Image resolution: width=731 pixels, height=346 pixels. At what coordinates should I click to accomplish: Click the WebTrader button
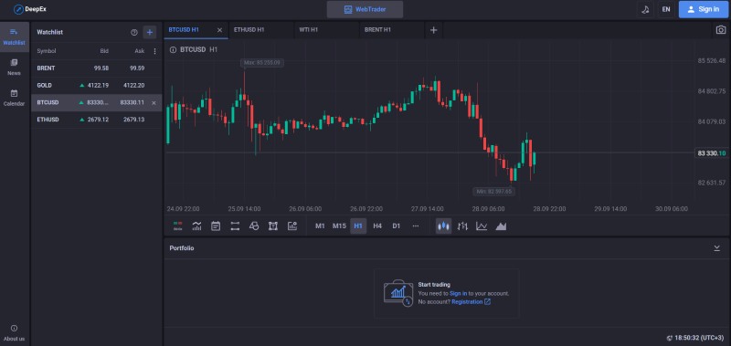point(365,9)
